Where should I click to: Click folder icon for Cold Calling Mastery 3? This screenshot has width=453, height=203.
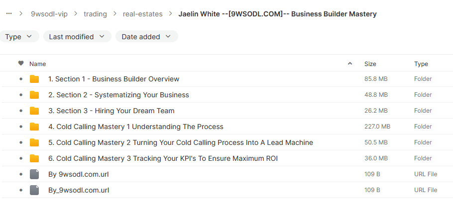34,158
